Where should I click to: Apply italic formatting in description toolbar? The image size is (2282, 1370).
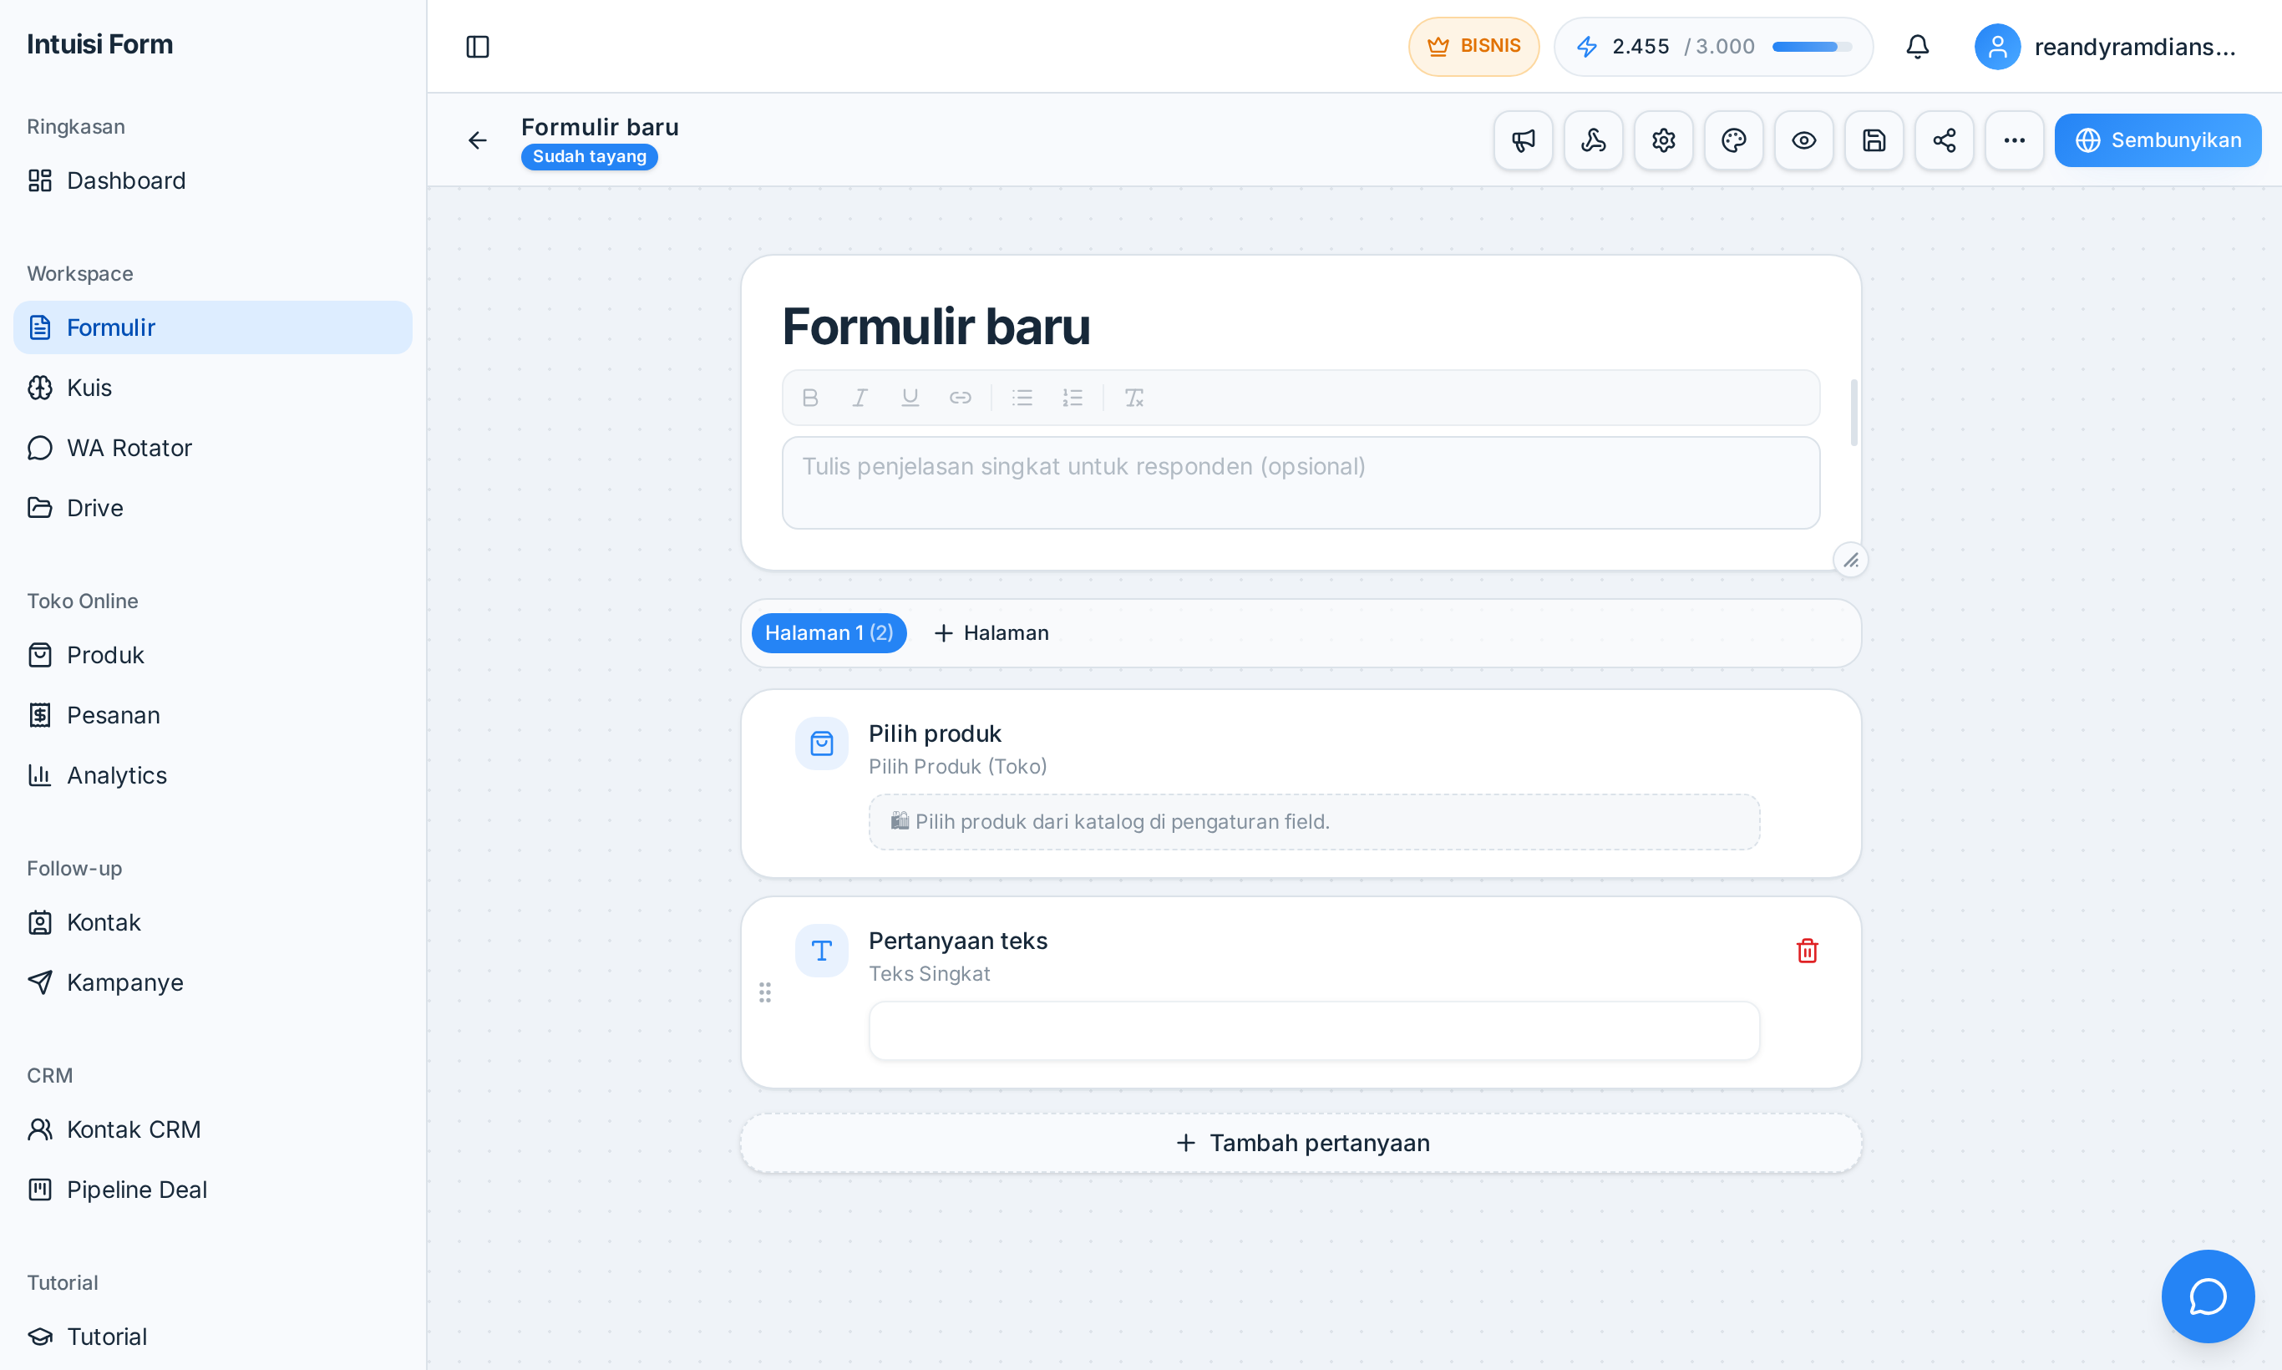click(860, 398)
